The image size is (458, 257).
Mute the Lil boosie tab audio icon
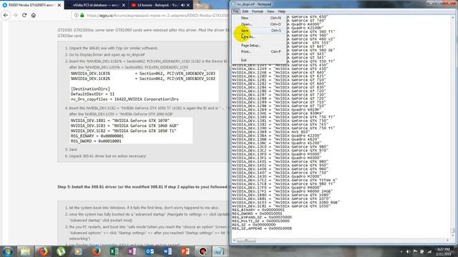tap(182, 5)
